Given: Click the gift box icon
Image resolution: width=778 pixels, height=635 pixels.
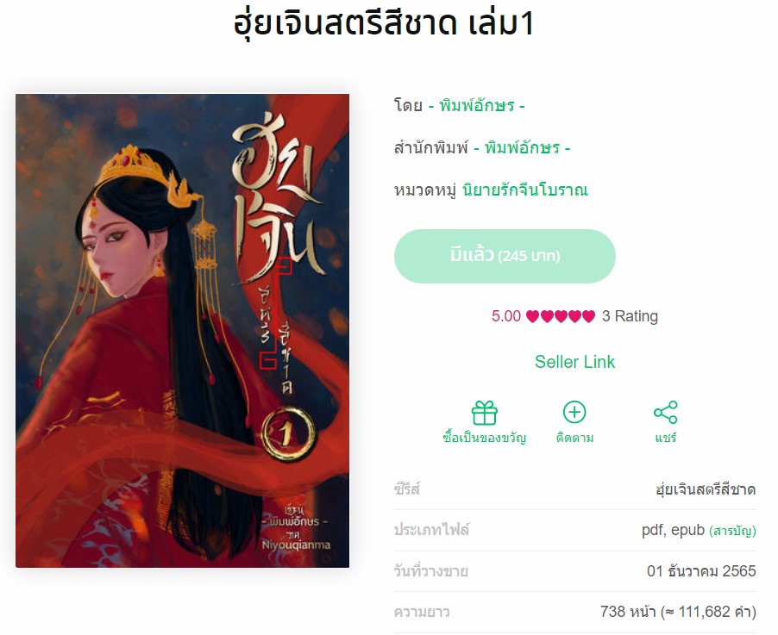Looking at the screenshot, I should [484, 413].
